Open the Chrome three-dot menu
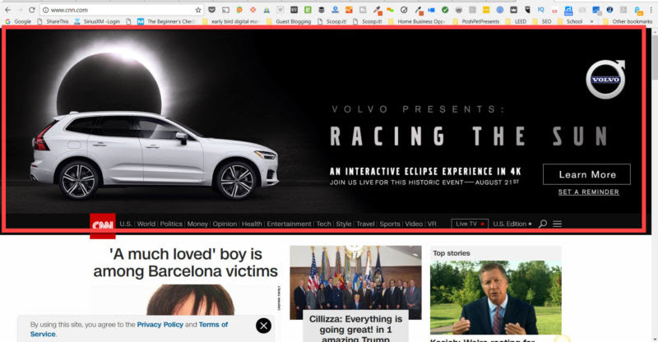Viewport: 658px width, 342px height. click(651, 10)
